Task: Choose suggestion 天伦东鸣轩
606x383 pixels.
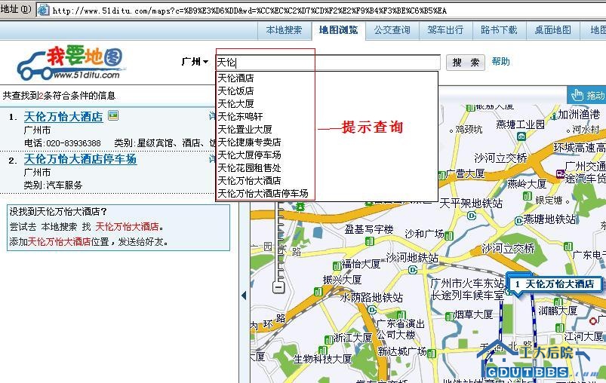Action: click(x=241, y=116)
